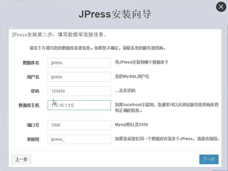Close the JPress install wizard overlay
This screenshot has height=171, width=228.
coord(221,7)
